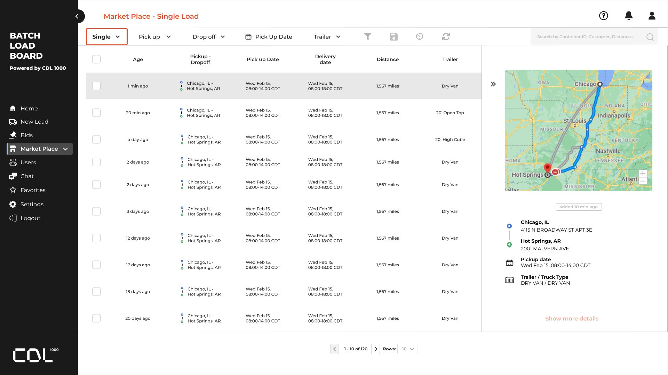Open notifications bell icon

click(x=629, y=16)
